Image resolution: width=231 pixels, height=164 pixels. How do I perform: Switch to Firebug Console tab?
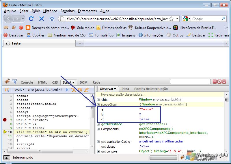[27, 82]
